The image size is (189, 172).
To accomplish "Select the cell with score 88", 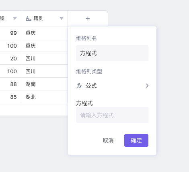I will (x=10, y=84).
